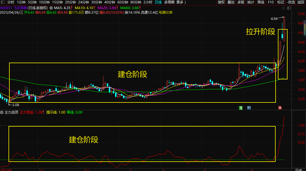
Task: Expand 更多 period options
Action: pyautogui.click(x=181, y=2)
